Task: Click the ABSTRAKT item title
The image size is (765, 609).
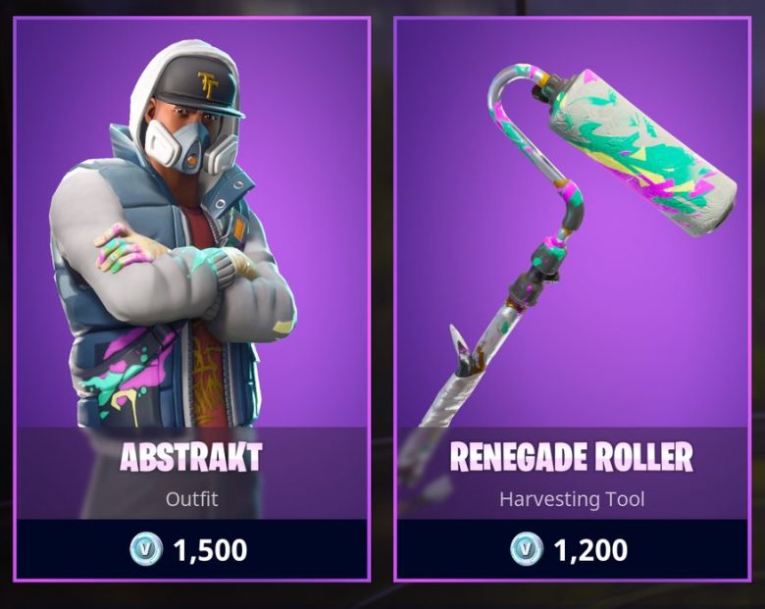Action: click(191, 457)
